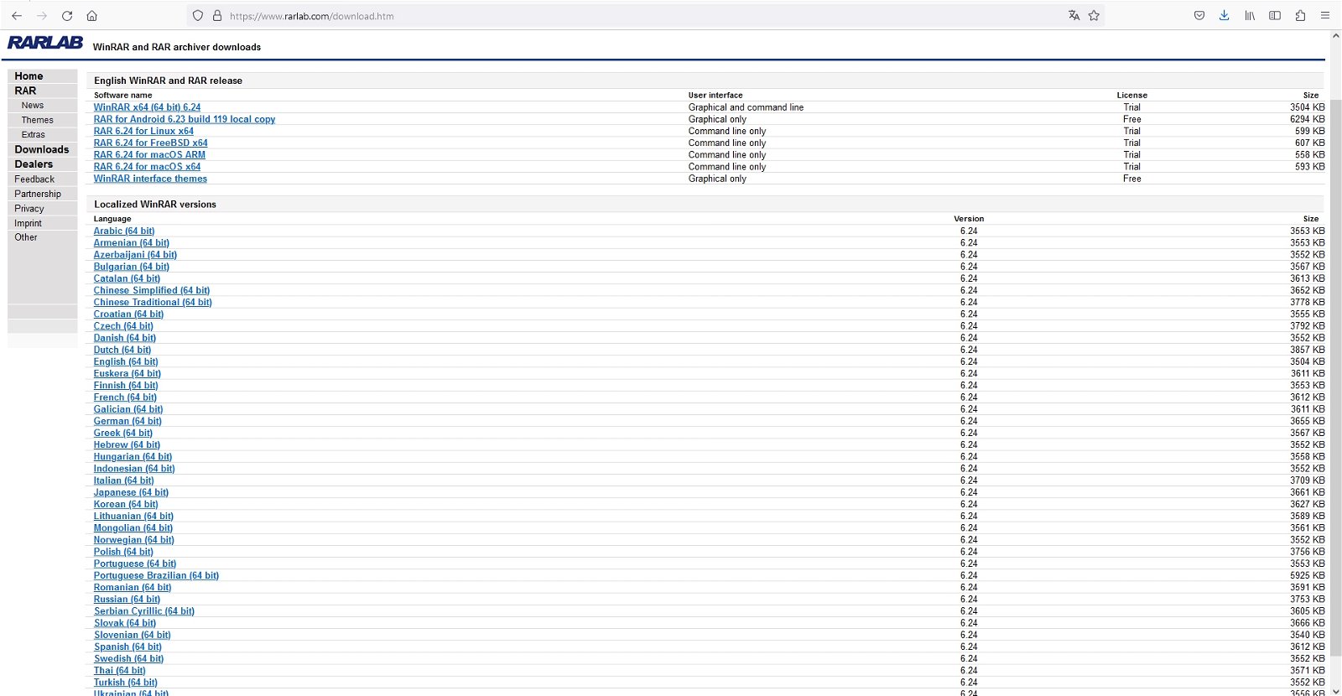This screenshot has width=1342, height=696.
Task: Open Extras in the sidebar
Action: click(x=34, y=135)
